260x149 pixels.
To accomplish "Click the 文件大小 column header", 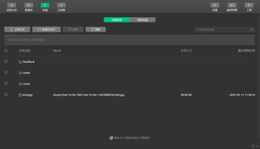I will 186,51.
